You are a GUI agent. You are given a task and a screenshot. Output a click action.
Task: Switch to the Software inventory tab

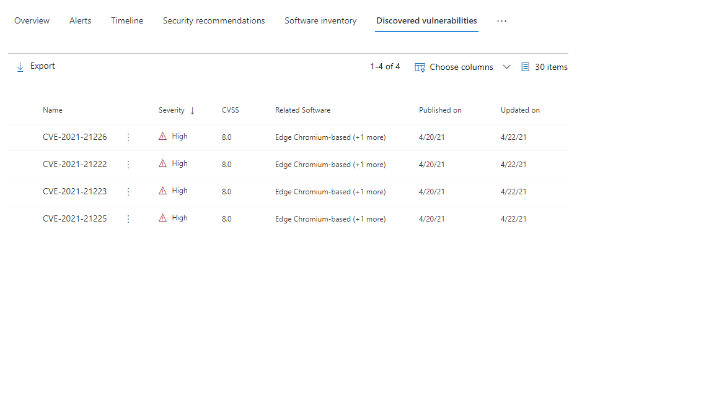[320, 20]
